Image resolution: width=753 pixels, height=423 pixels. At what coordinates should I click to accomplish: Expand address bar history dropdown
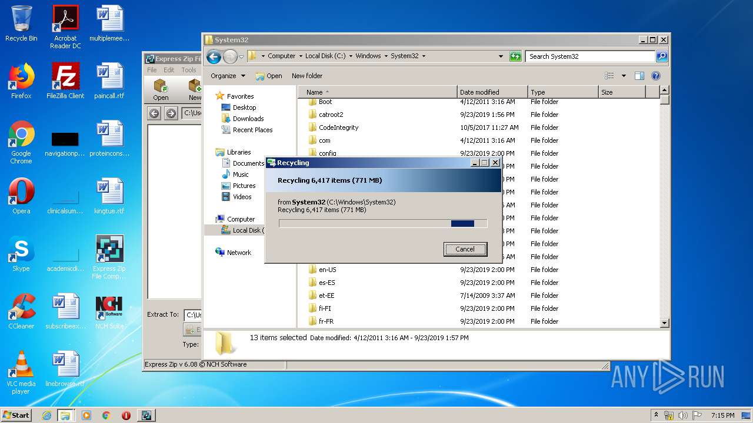pyautogui.click(x=501, y=56)
